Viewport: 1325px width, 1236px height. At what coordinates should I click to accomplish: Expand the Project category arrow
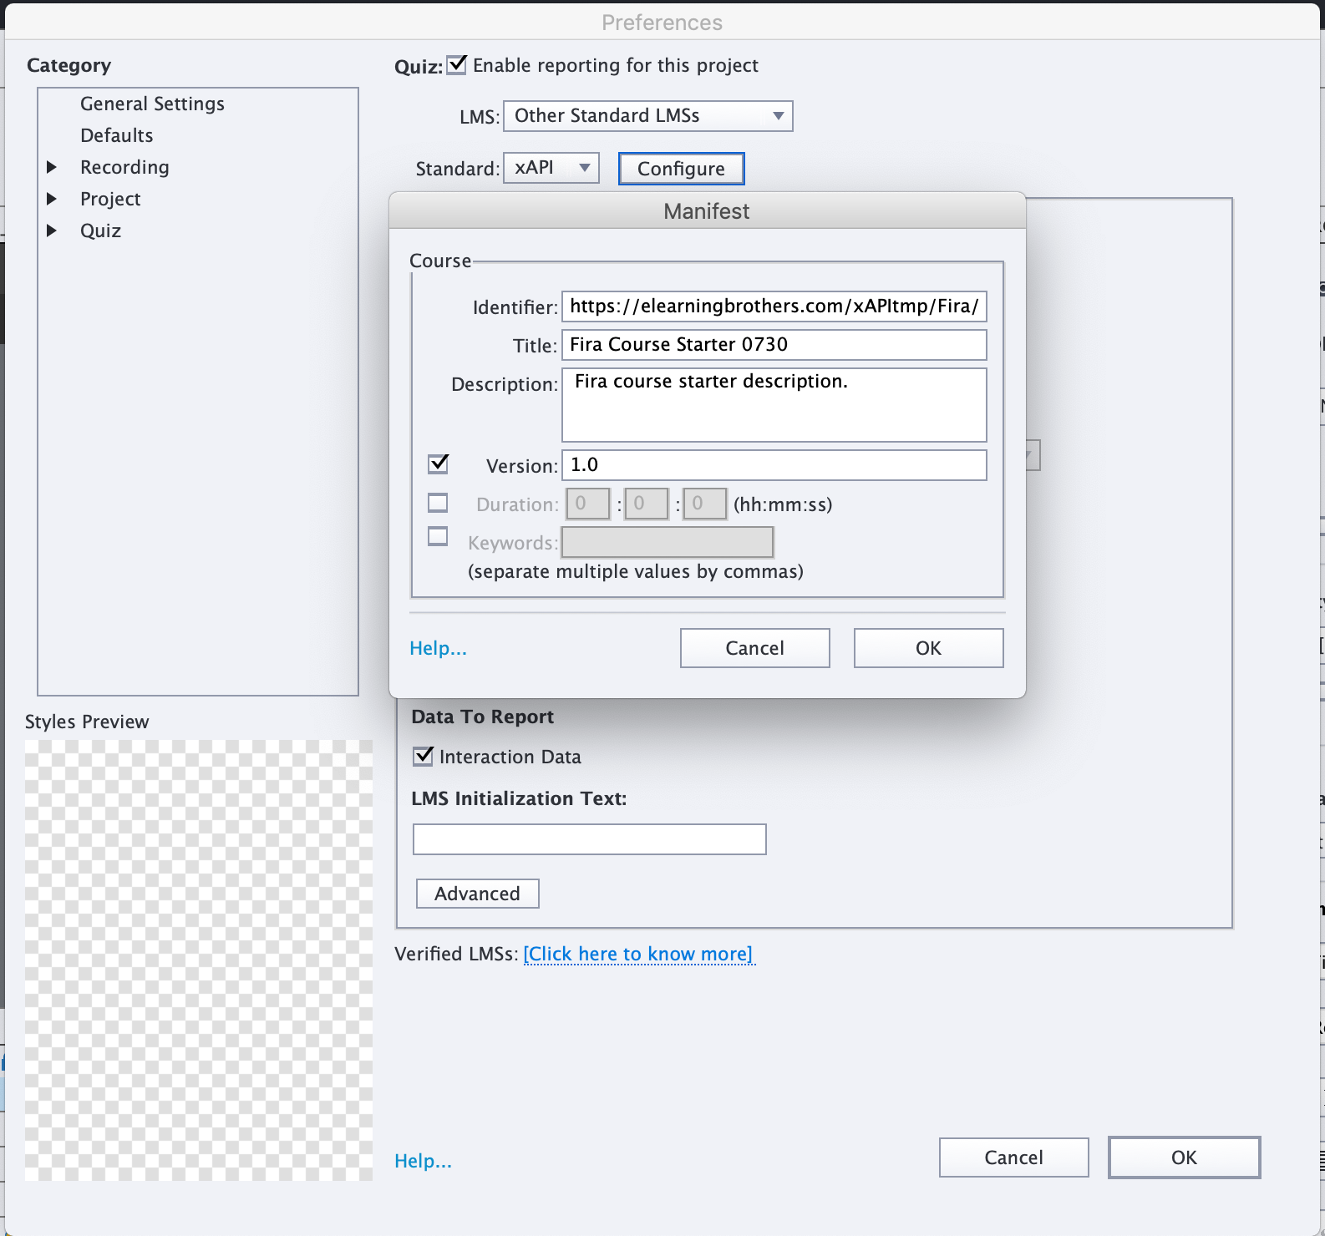52,199
